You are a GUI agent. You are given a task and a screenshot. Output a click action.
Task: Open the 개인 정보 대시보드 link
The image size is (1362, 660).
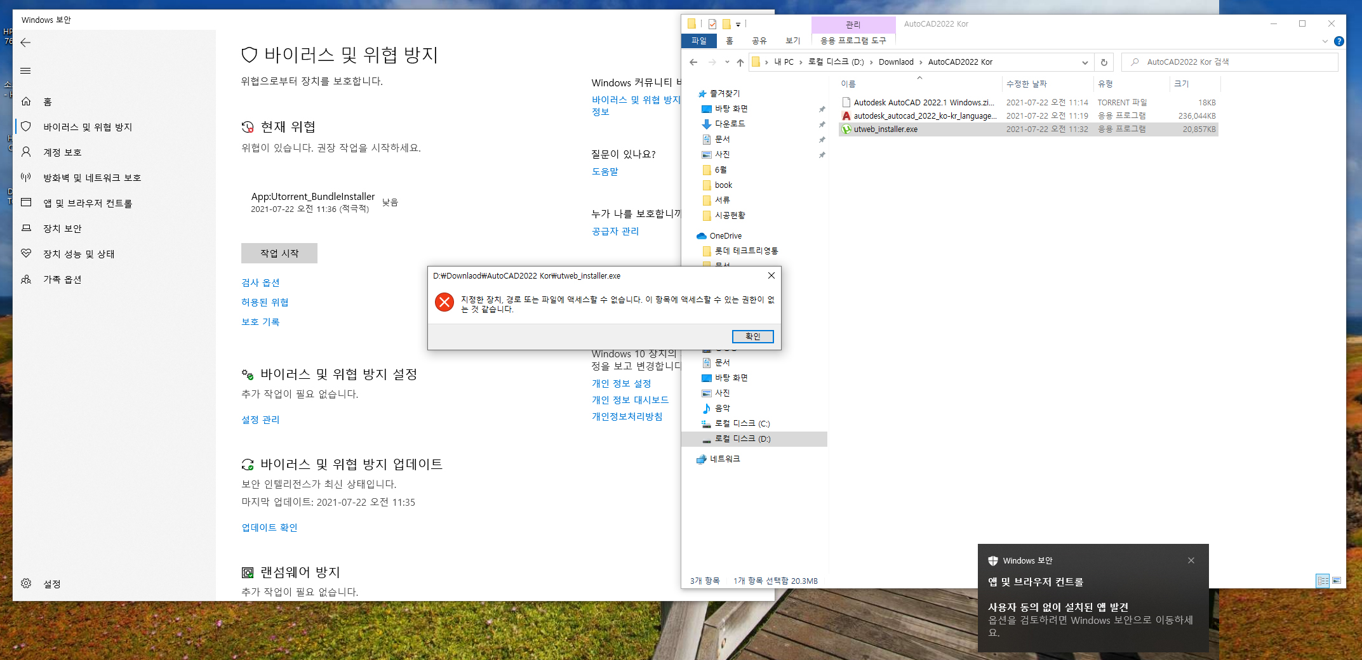coord(631,400)
